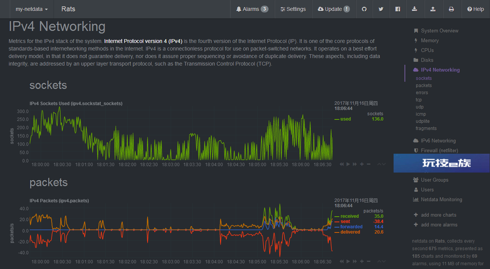Open the Settings menu item
The height and width of the screenshot is (269, 490).
click(x=293, y=9)
